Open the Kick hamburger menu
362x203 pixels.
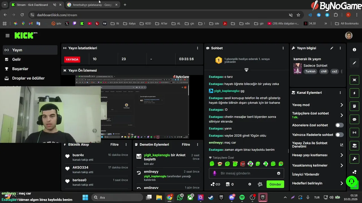coord(7,36)
